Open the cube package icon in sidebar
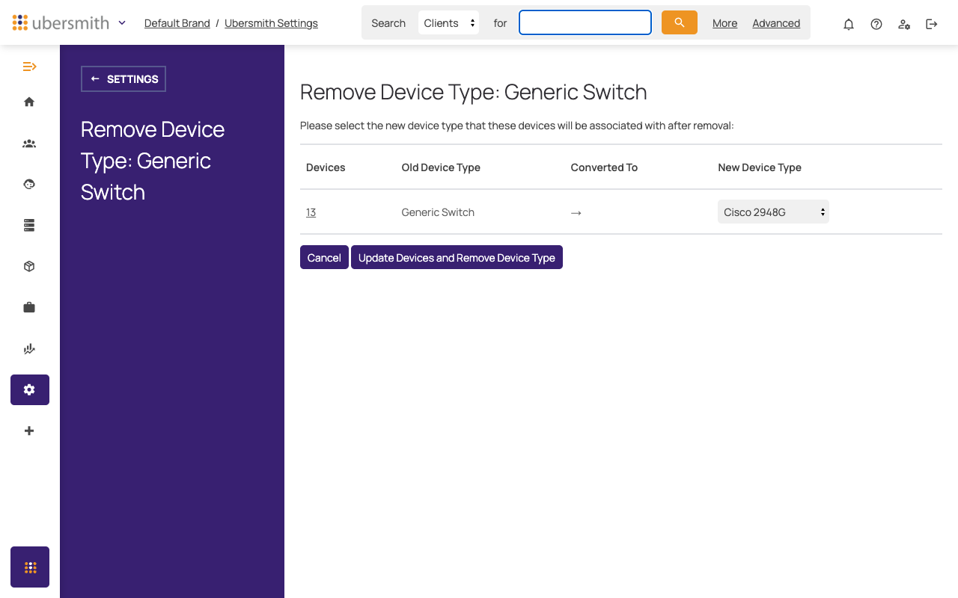Viewport: 958px width, 598px height. (29, 266)
